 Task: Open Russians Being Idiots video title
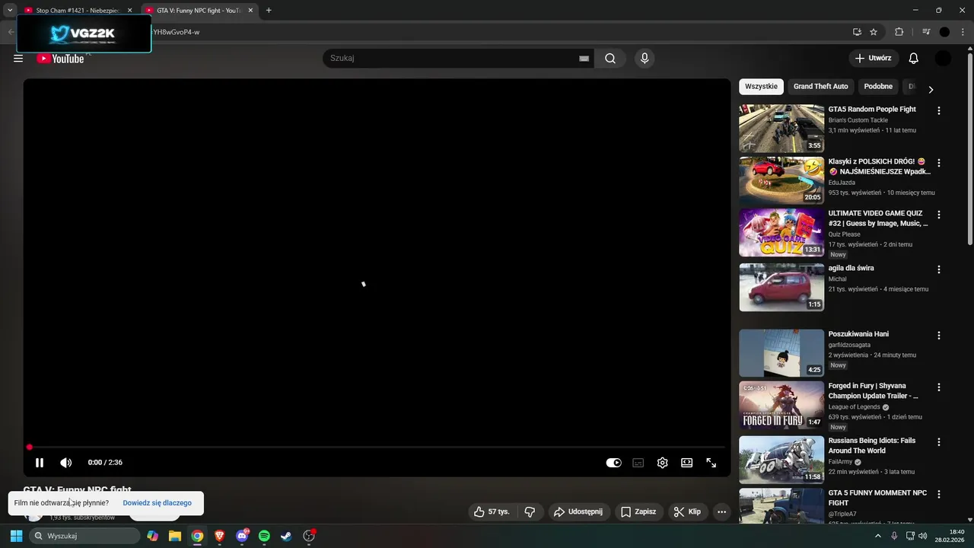pyautogui.click(x=871, y=445)
